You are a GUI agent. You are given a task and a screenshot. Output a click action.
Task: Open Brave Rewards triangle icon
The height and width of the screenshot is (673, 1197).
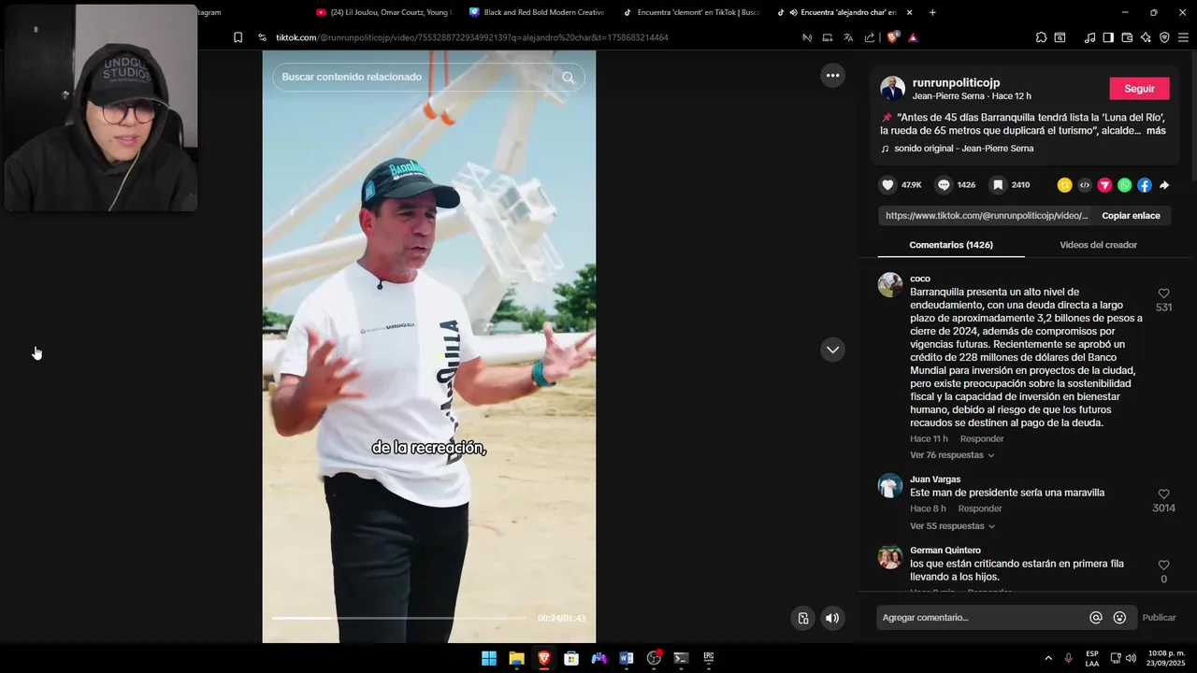tap(913, 37)
